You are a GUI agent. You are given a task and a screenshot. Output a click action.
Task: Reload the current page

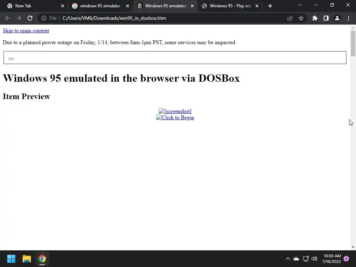[30, 18]
